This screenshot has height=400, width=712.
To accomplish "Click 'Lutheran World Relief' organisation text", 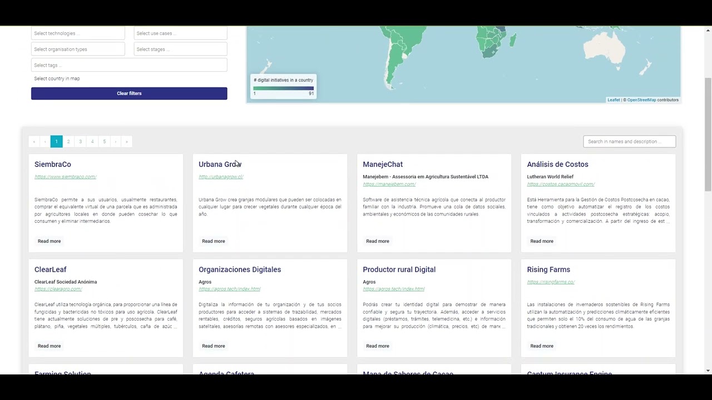I will coord(550,177).
